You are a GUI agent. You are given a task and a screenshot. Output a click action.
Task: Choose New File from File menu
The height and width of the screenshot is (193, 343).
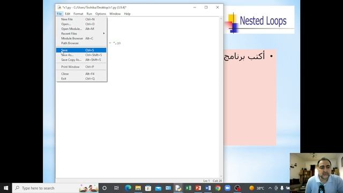(x=81, y=19)
